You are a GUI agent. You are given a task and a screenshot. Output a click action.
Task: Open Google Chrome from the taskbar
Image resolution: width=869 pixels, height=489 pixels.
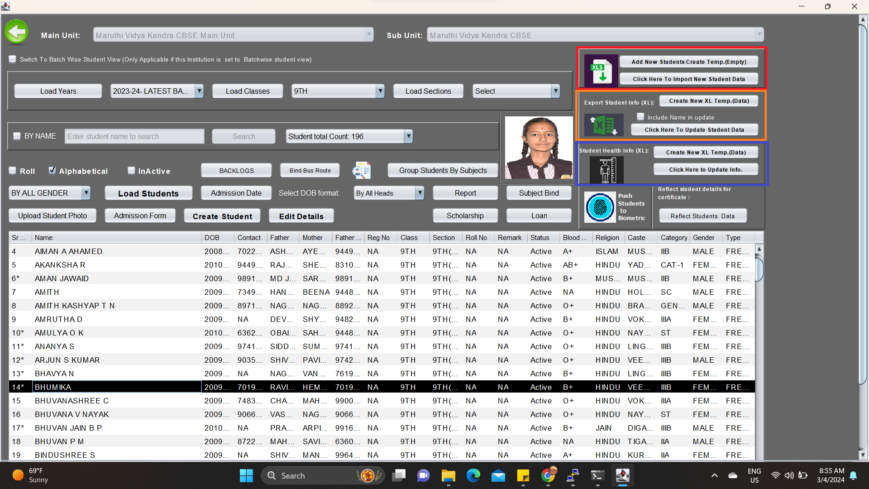[548, 475]
